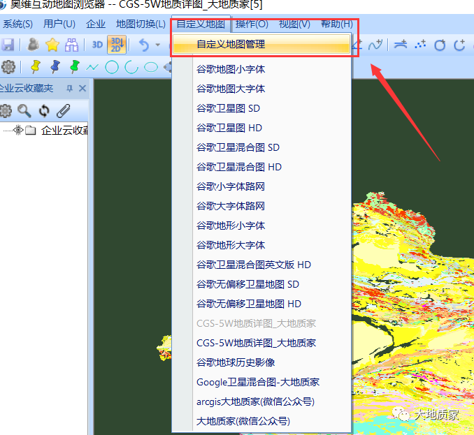The width and height of the screenshot is (474, 435).
Task: Open favorites panel gear settings
Action: pos(5,111)
